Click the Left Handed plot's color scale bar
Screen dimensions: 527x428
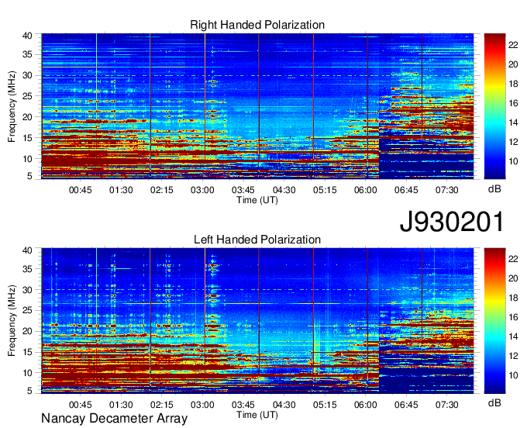[494, 321]
